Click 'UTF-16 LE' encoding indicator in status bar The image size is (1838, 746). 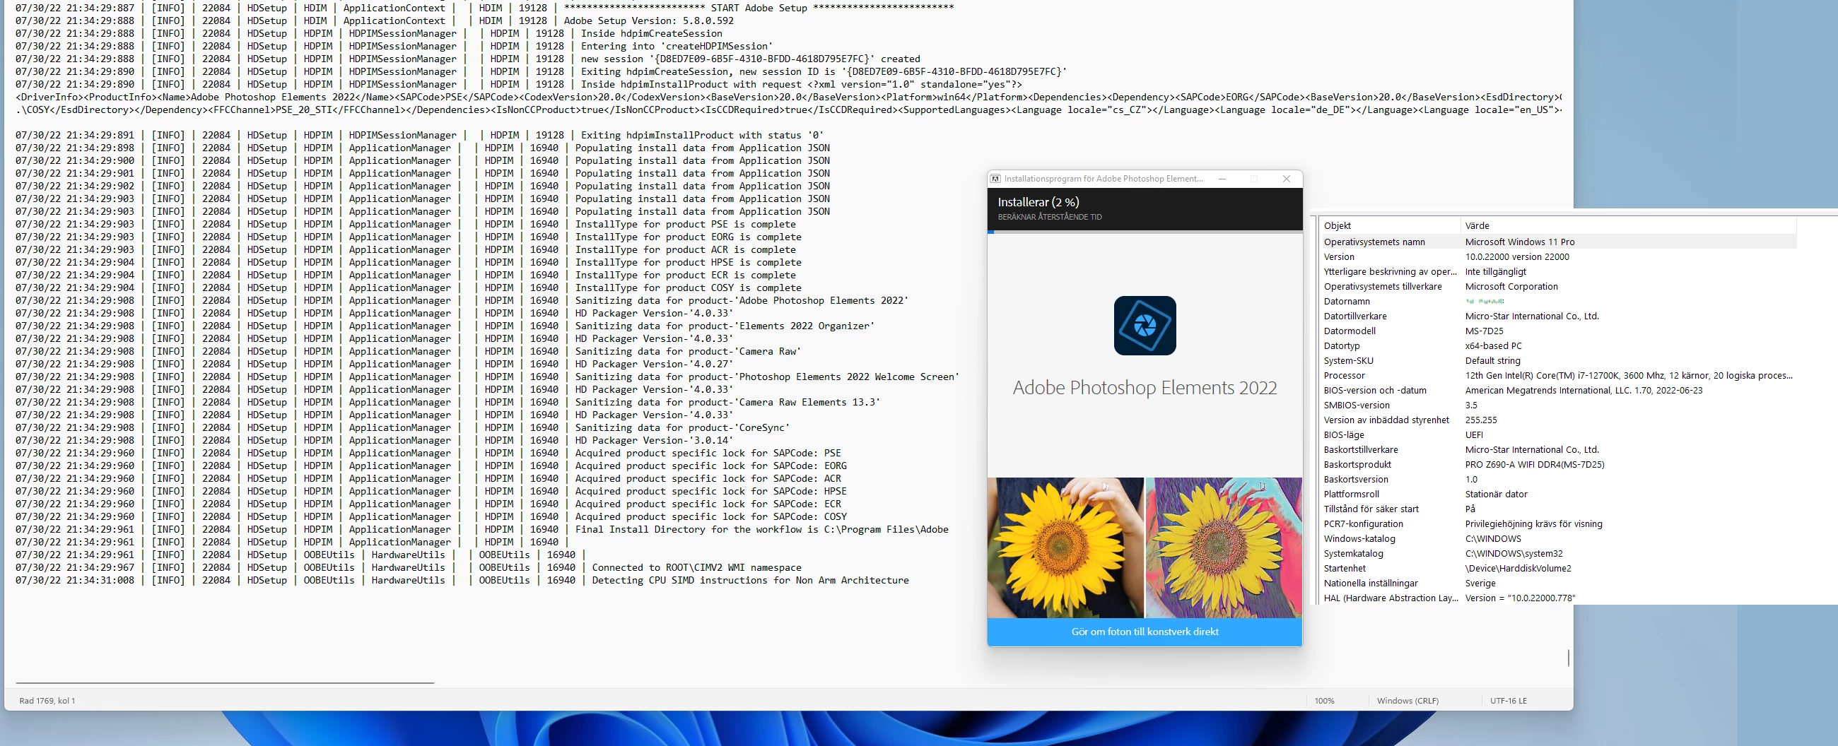click(1509, 701)
